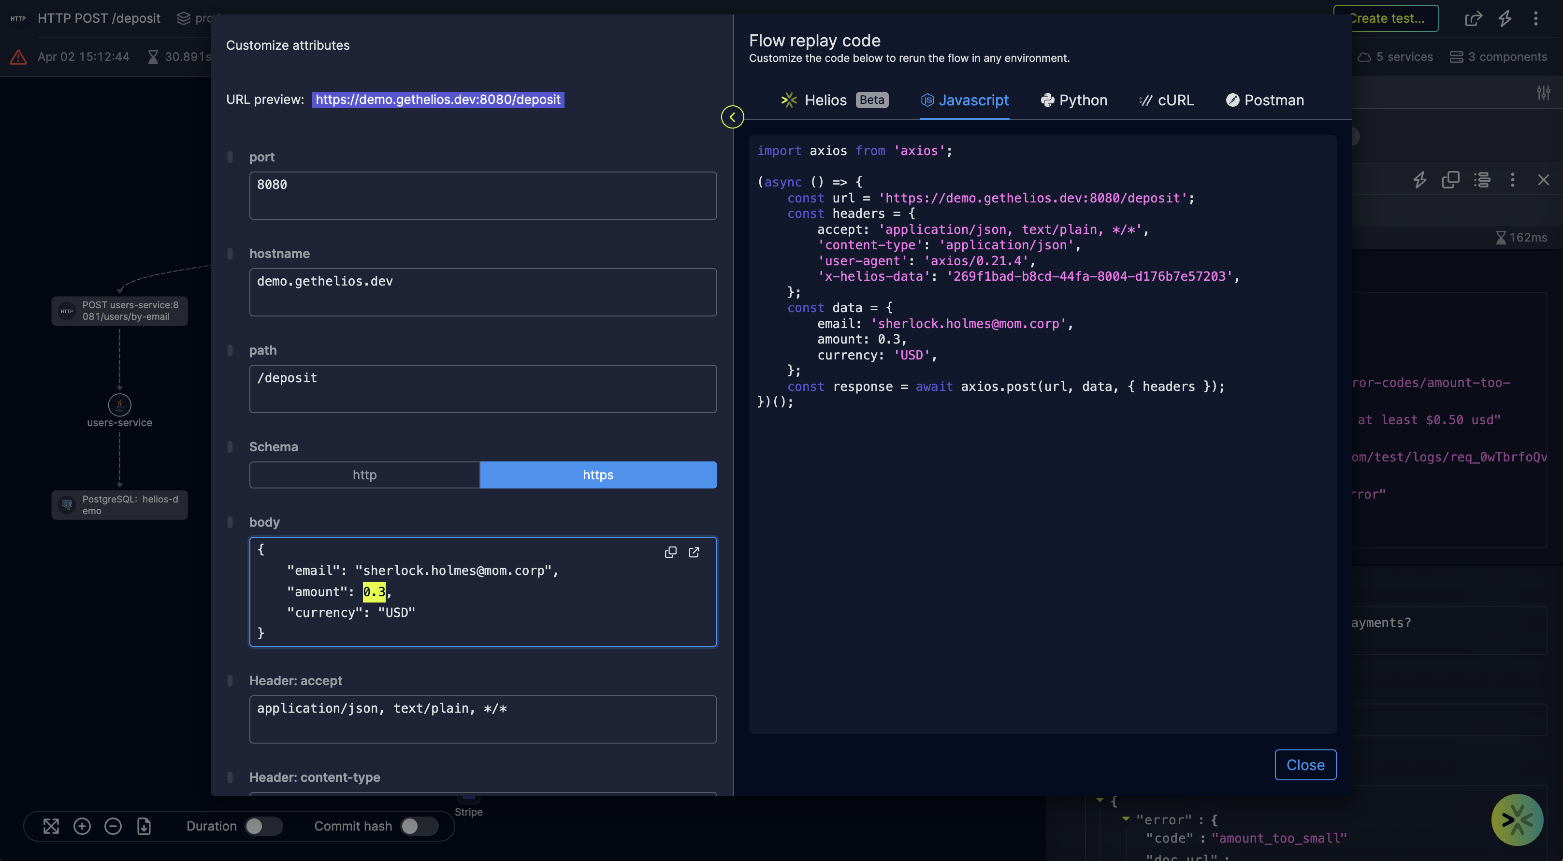Image resolution: width=1563 pixels, height=861 pixels.
Task: Switch to the Python tab
Action: [1074, 100]
